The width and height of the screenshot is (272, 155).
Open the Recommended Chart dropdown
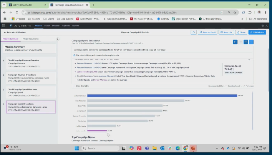click(217, 86)
